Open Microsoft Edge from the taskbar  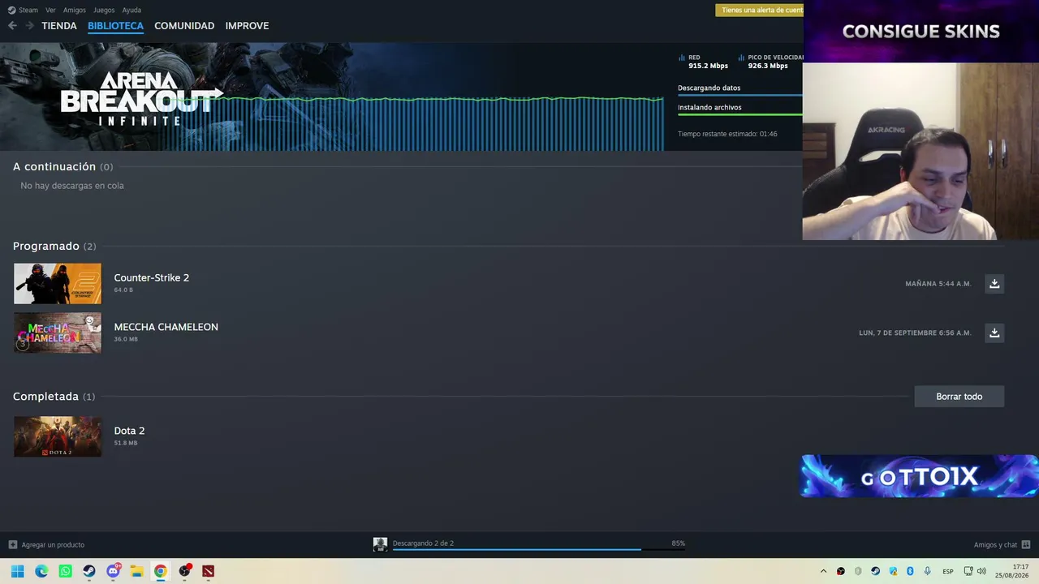[41, 571]
